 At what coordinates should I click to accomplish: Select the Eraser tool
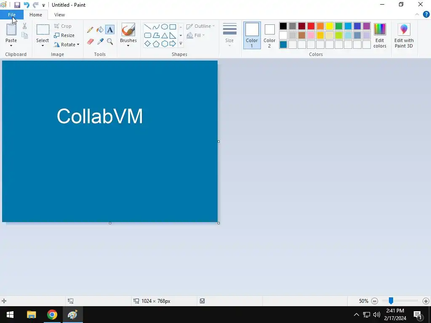[x=90, y=42]
